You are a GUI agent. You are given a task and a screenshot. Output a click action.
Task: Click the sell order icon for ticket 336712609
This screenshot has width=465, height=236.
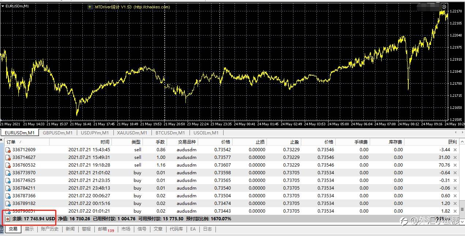[x=8, y=150]
